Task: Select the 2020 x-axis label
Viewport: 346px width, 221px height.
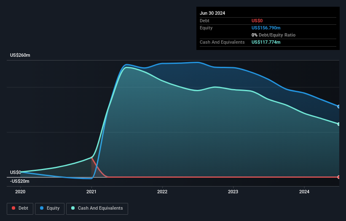Action: click(20, 192)
